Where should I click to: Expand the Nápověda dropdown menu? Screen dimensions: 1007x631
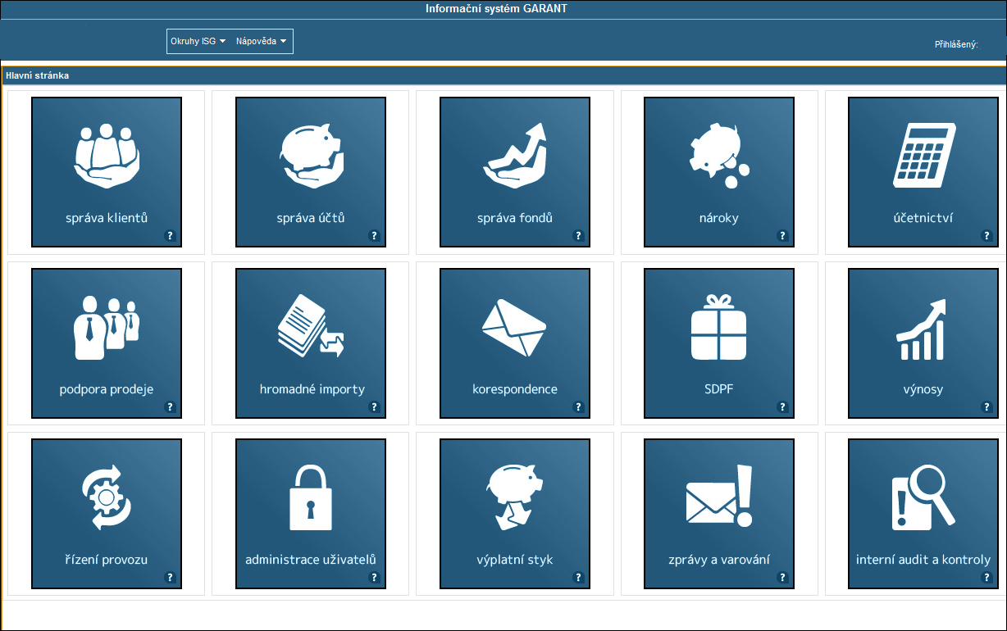point(261,41)
